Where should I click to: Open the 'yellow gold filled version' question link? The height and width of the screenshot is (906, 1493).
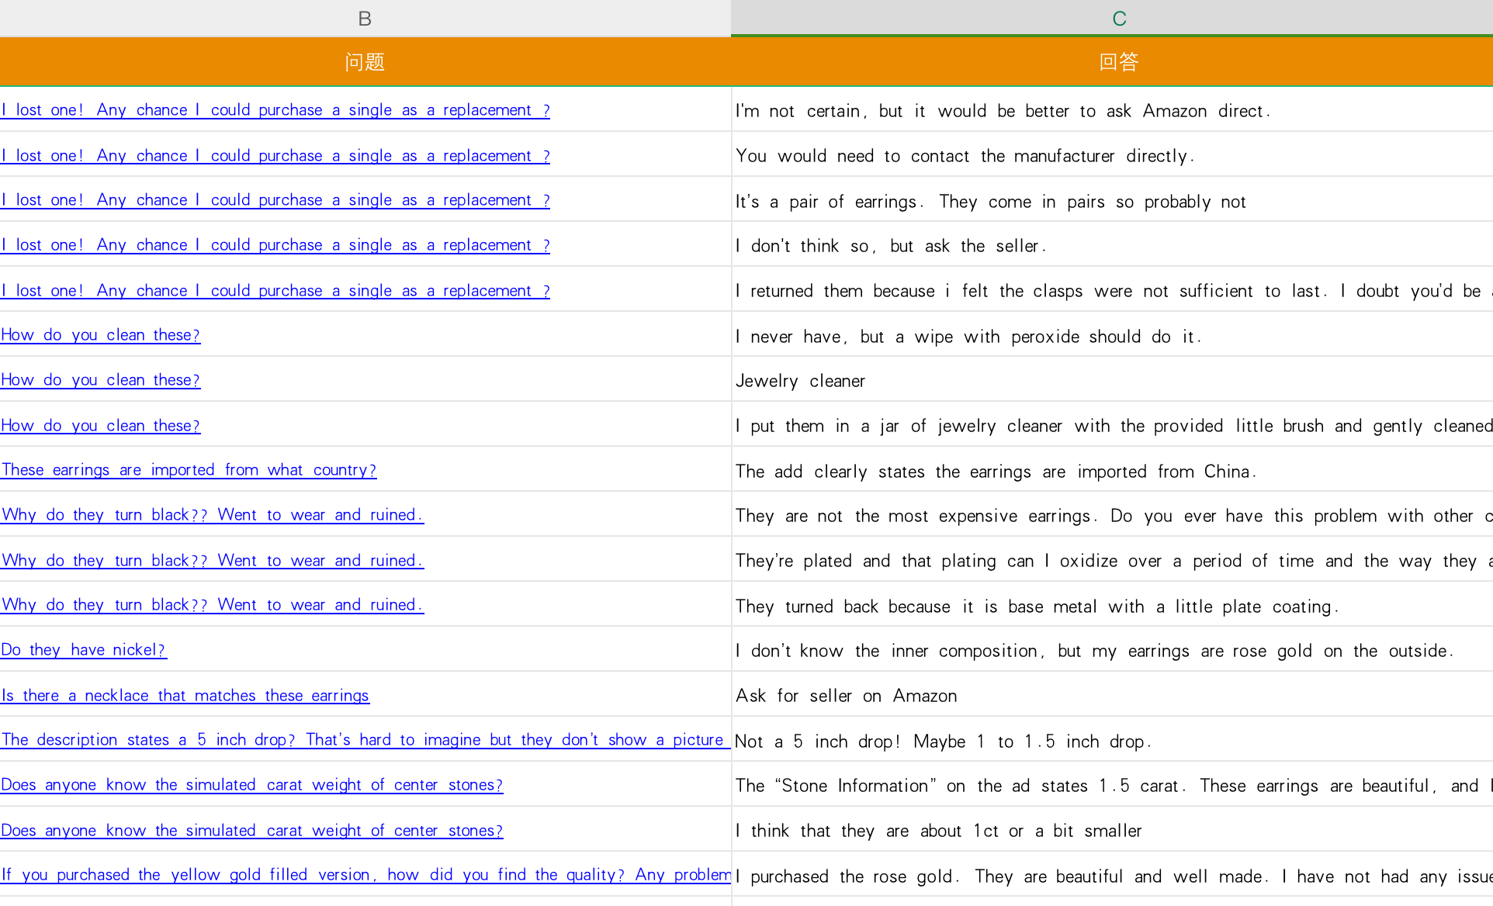pyautogui.click(x=365, y=875)
